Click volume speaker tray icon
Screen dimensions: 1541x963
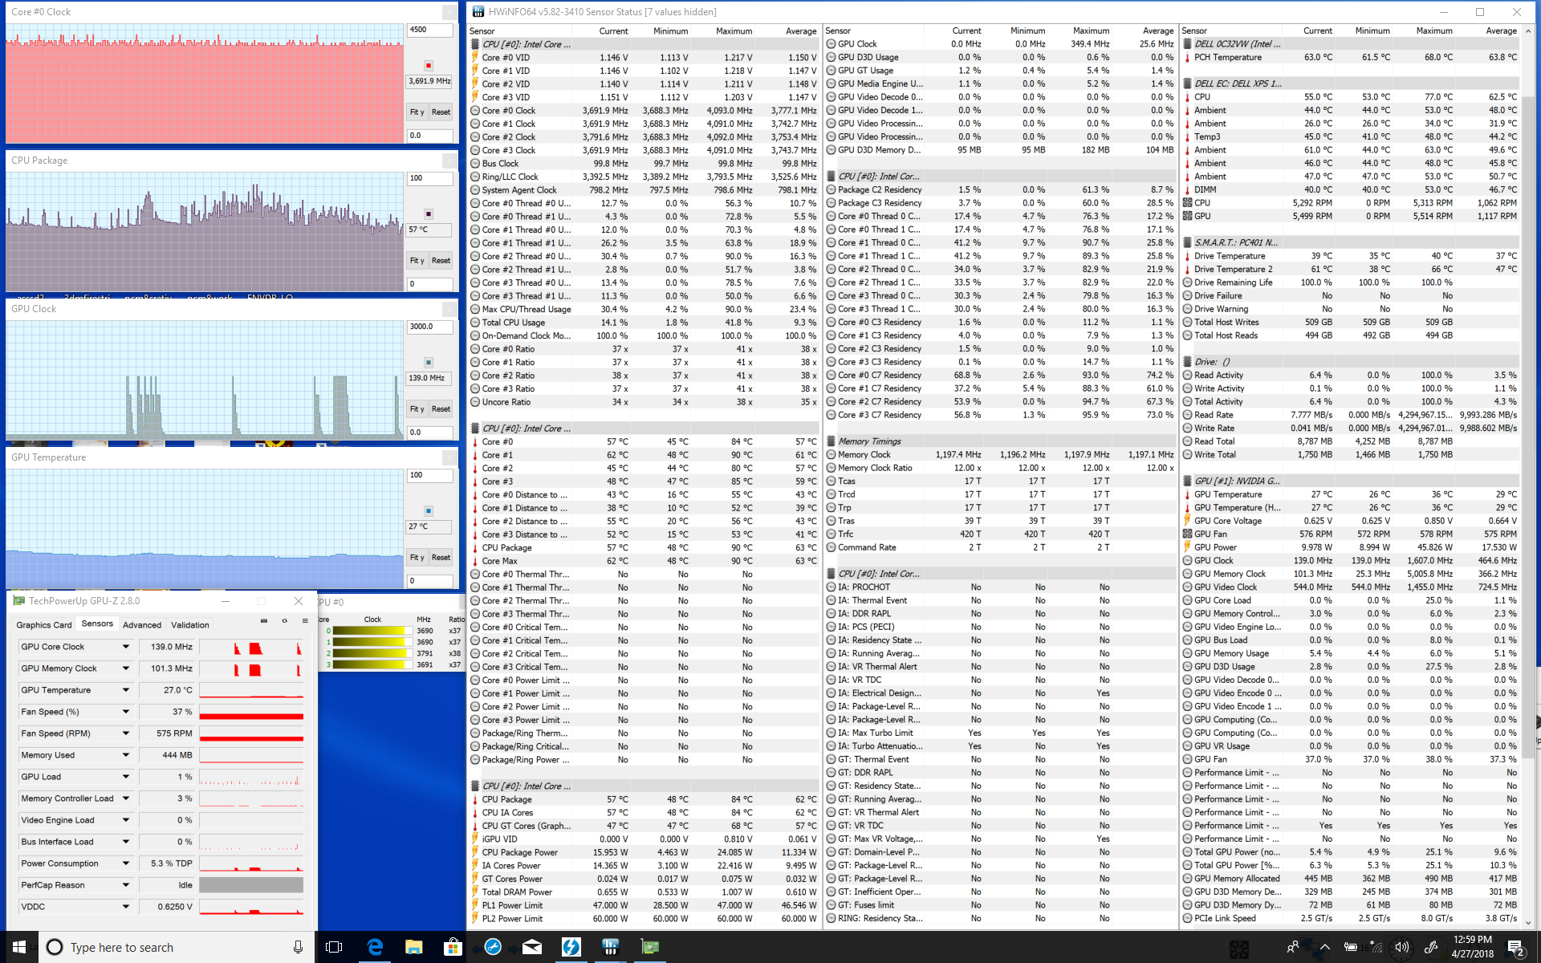(x=1401, y=947)
